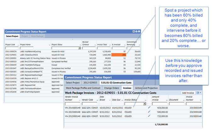Select LAB1 EvalFireSprSystem project row
The image size is (212, 130).
click(34, 92)
